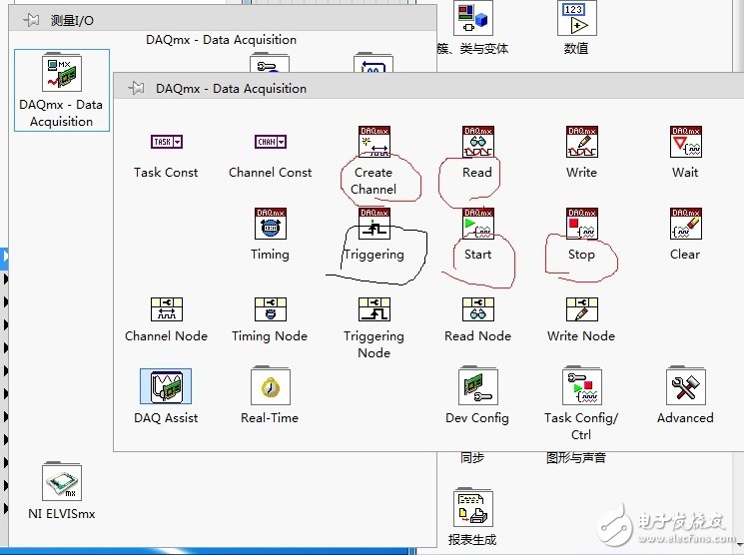Select the DAQmx Channel Const icon

point(271,142)
